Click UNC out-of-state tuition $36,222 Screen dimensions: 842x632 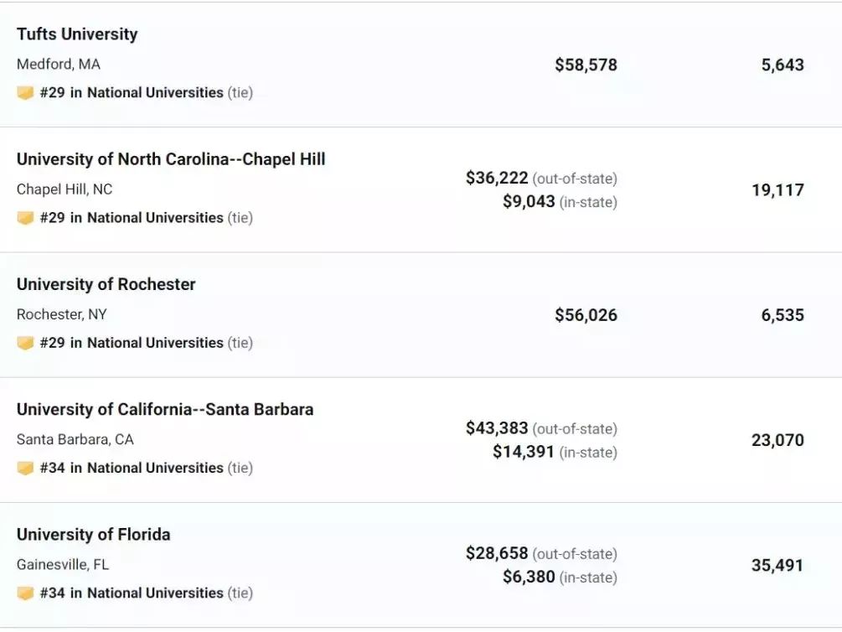click(x=497, y=178)
